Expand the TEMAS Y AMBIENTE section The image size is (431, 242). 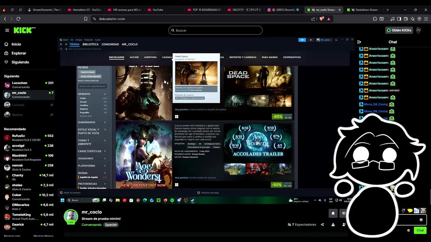(92, 142)
